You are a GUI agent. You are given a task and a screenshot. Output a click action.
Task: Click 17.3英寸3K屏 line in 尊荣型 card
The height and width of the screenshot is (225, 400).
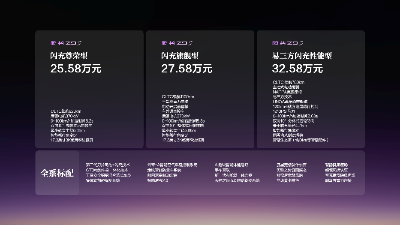click(x=72, y=140)
